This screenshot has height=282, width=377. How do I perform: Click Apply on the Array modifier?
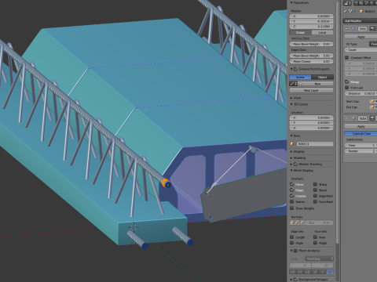pos(361,37)
